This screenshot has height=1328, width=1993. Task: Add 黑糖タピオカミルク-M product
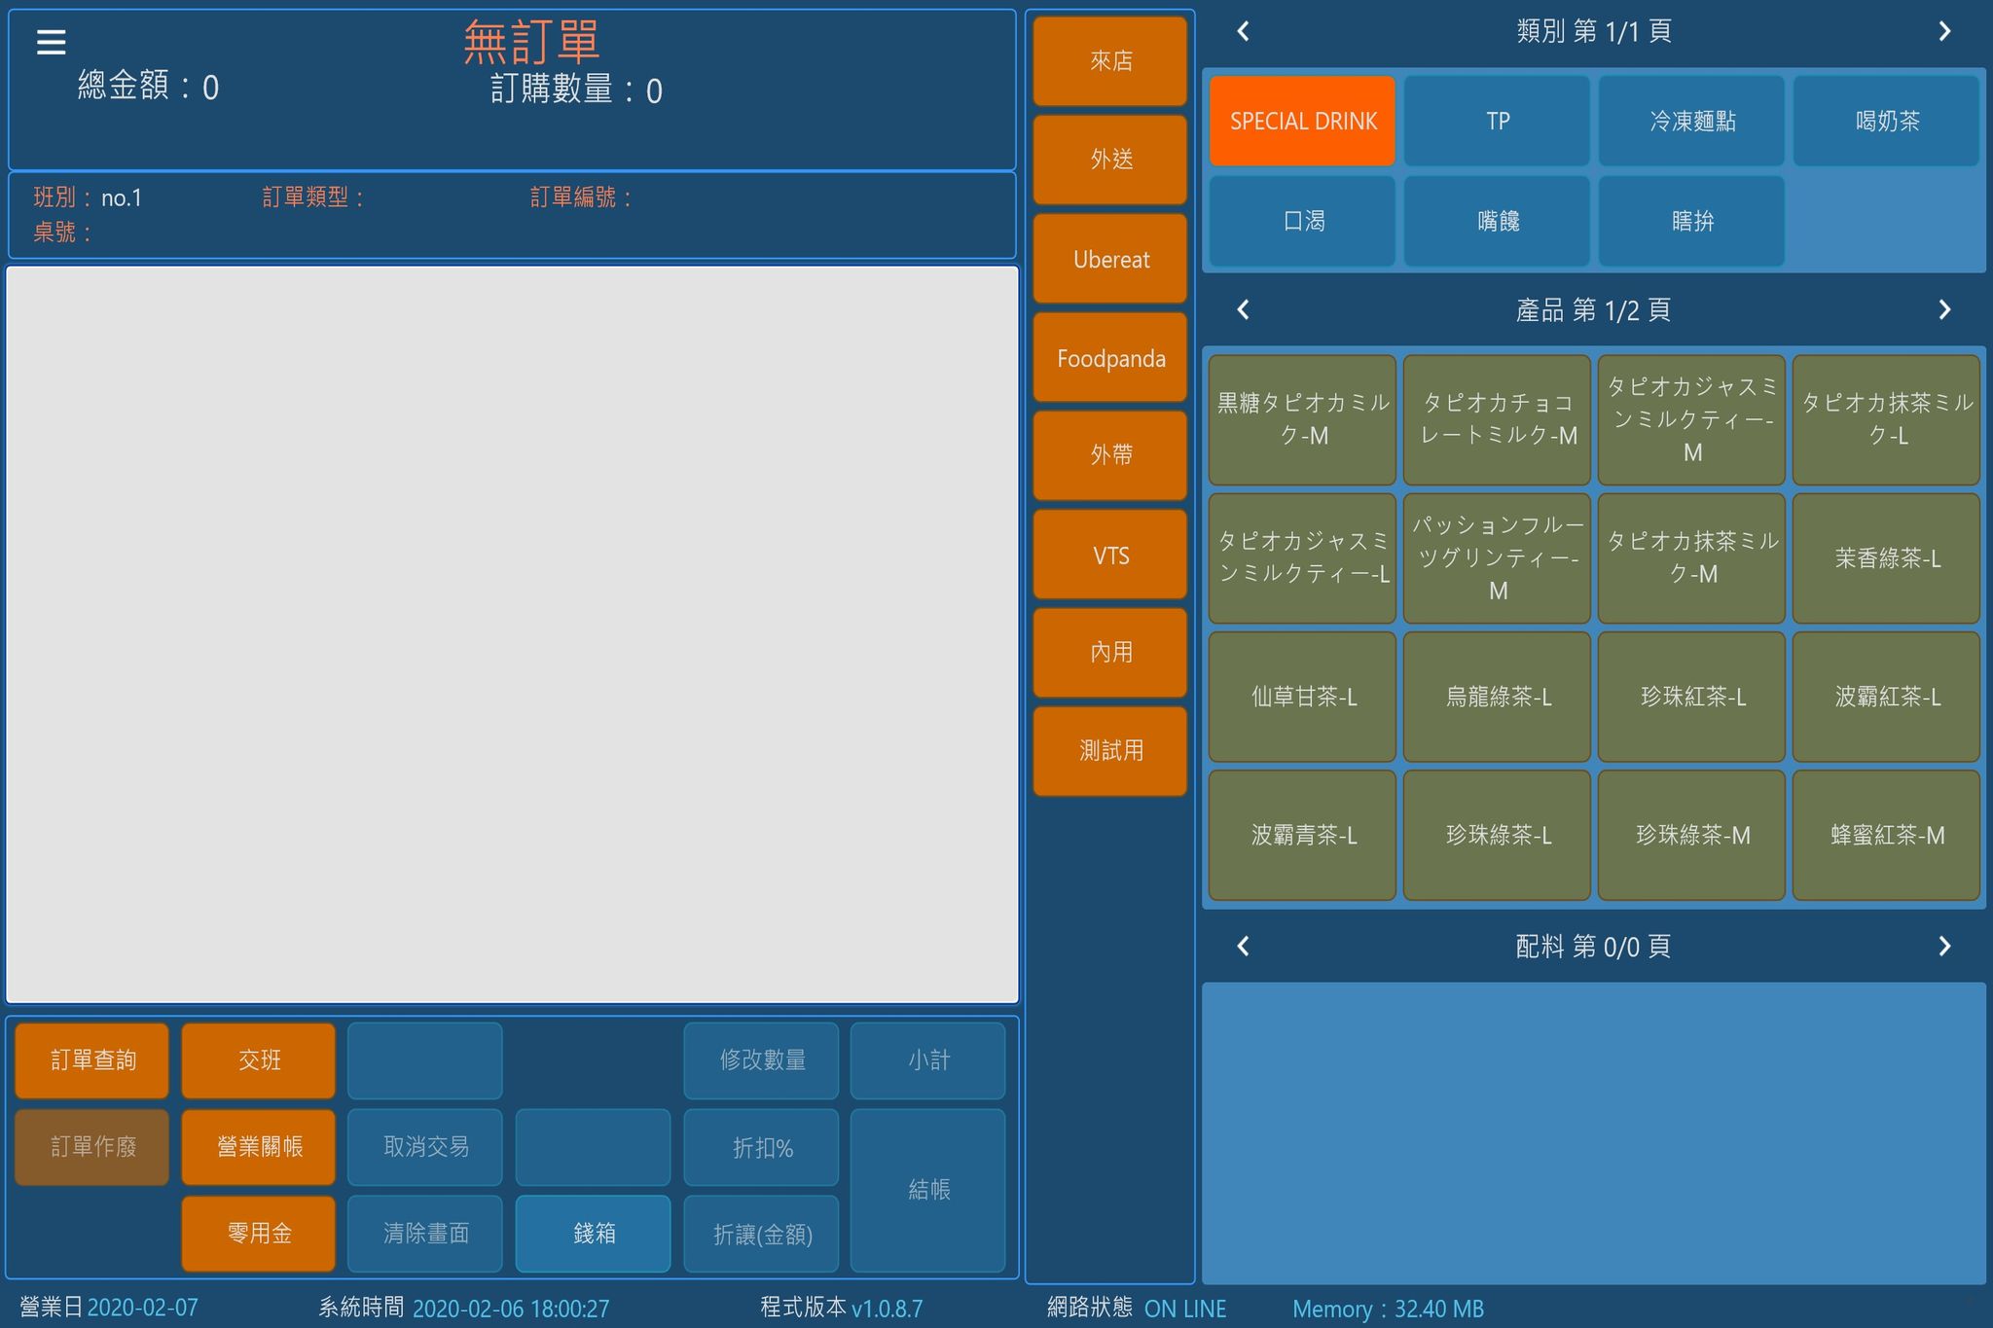point(1301,419)
